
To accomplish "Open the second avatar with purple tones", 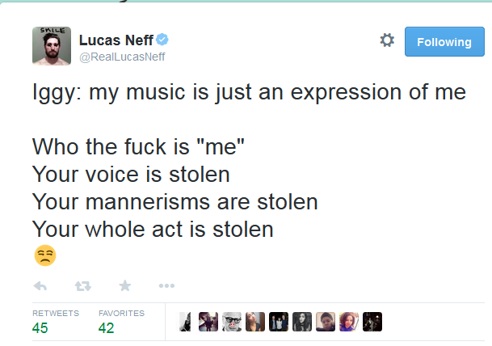I will click(208, 322).
